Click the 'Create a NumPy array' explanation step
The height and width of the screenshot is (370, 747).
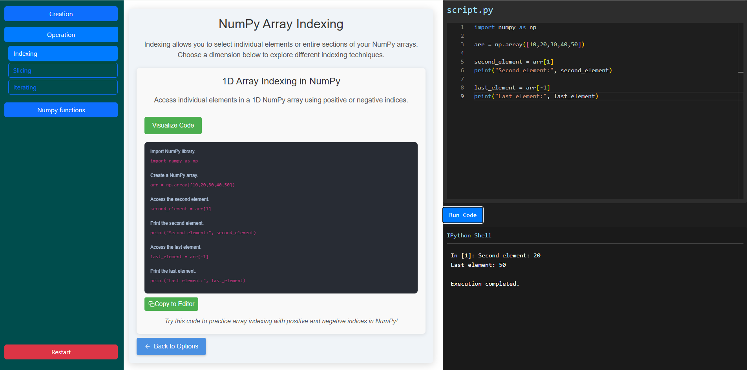[x=174, y=175]
